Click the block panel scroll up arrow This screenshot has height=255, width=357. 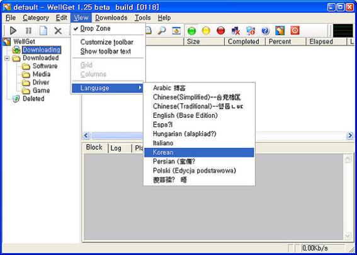[x=348, y=159]
